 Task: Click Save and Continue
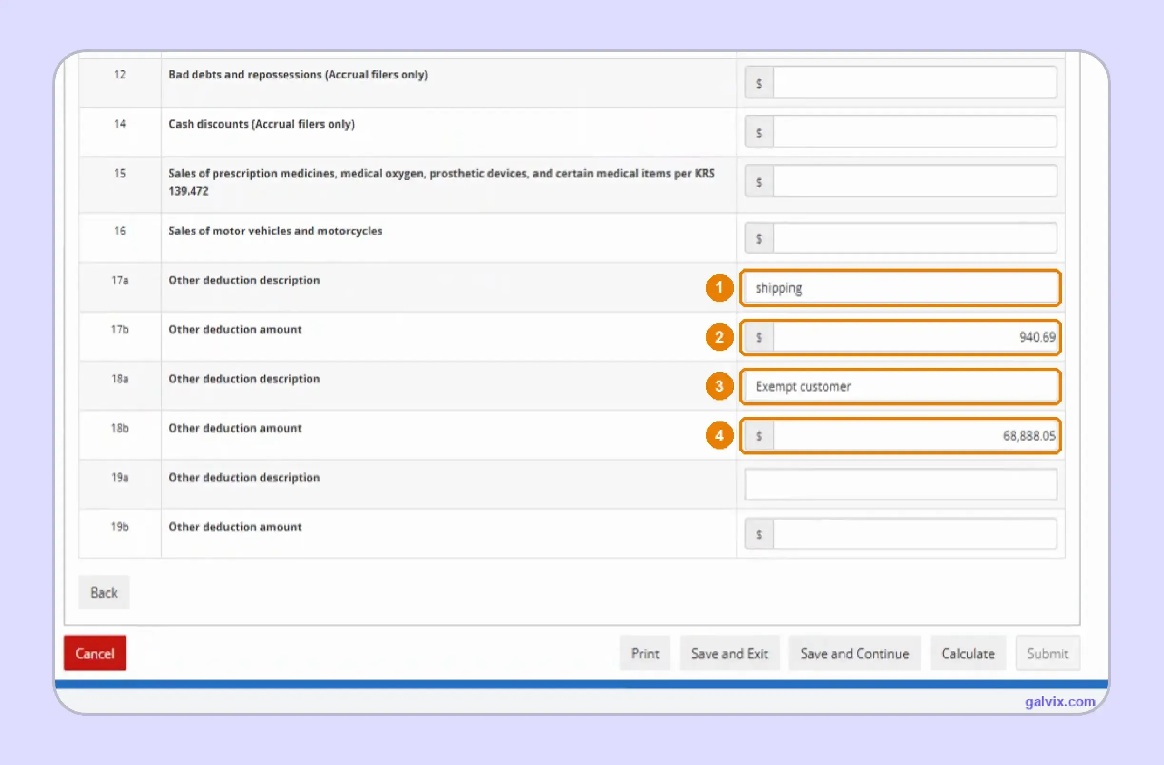tap(854, 653)
